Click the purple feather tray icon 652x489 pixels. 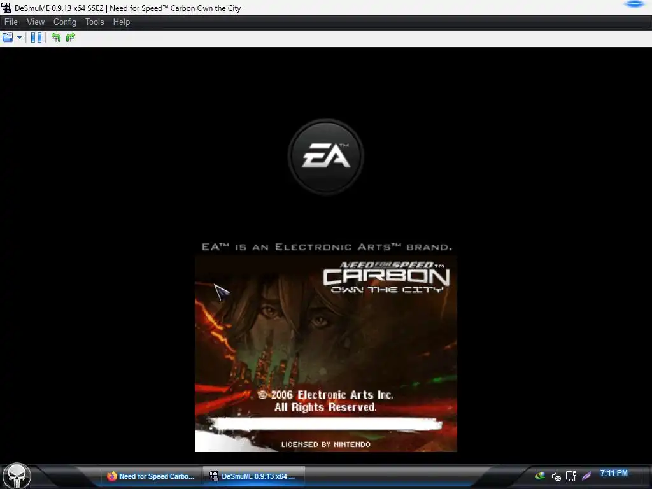coord(586,476)
